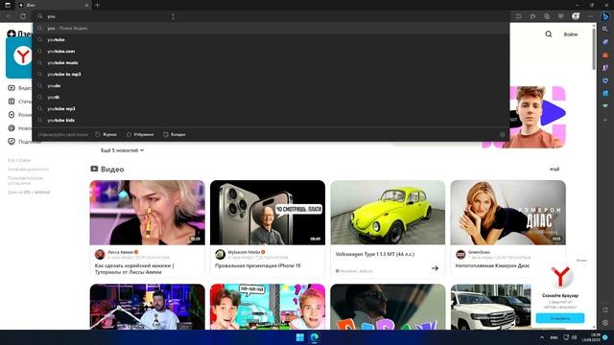Add a site with sidebar plus icon
This screenshot has width=614, height=345.
[605, 120]
